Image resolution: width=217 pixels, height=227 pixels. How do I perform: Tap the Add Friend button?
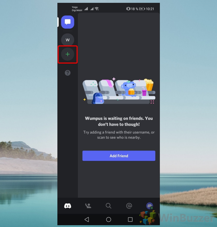coord(119,156)
